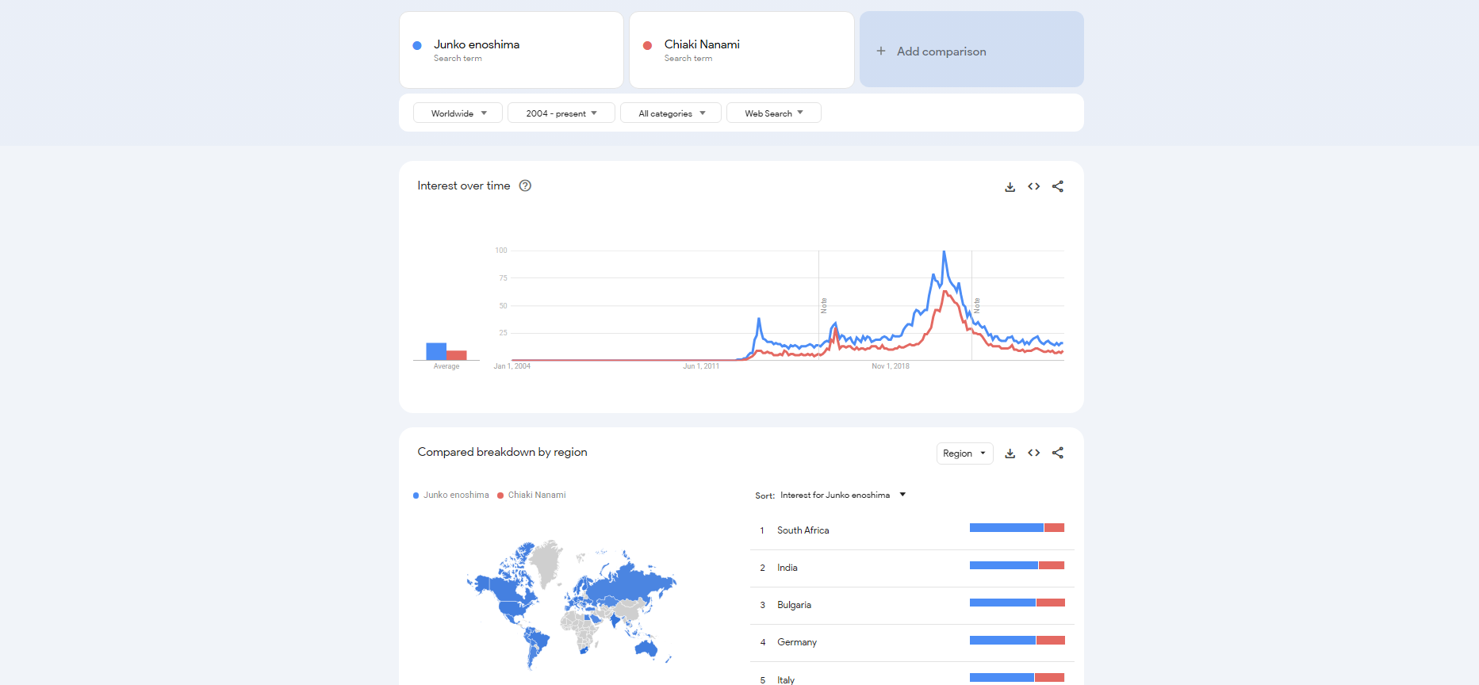Expand the 2004 - present time range
This screenshot has height=685, width=1479.
[x=561, y=113]
